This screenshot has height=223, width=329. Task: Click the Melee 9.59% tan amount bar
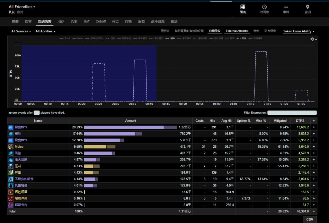tap(100, 147)
